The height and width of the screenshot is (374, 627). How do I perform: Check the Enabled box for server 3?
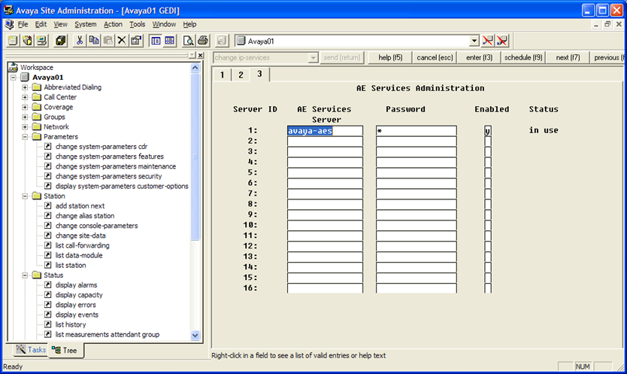[x=488, y=152]
